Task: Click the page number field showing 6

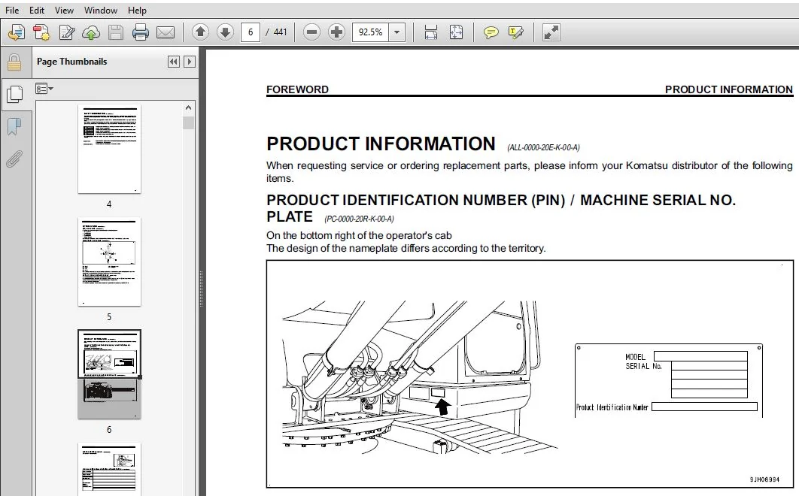Action: [251, 32]
